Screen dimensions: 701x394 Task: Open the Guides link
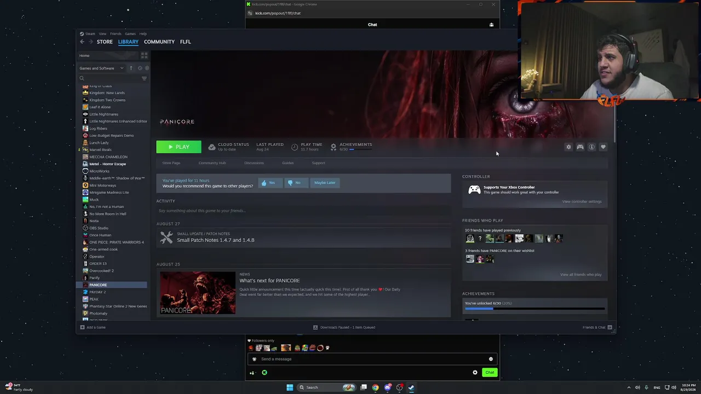(288, 163)
